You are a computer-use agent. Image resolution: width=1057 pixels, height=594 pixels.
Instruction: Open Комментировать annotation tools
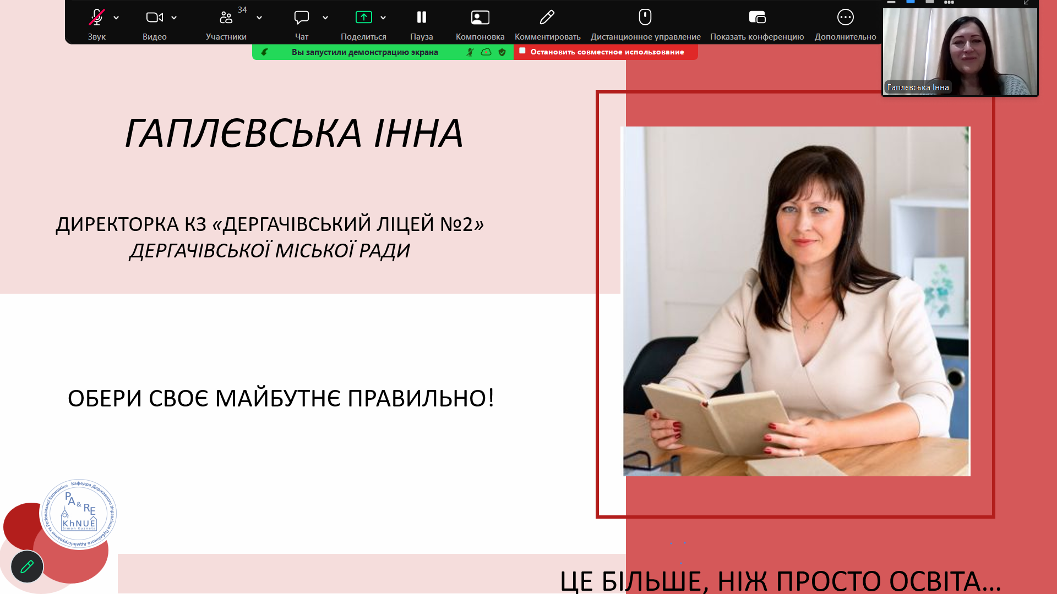(x=547, y=18)
